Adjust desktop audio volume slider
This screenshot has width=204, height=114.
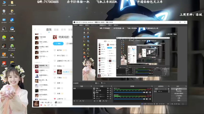coord(130,99)
